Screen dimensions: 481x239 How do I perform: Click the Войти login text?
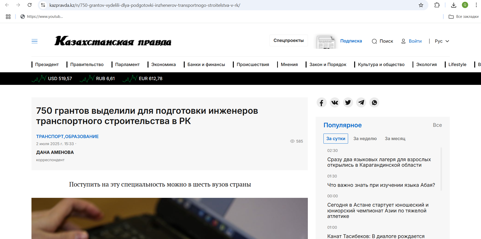[x=415, y=41]
